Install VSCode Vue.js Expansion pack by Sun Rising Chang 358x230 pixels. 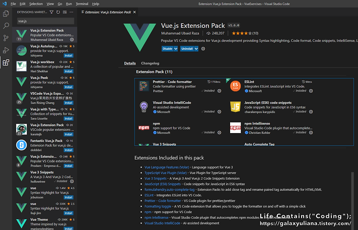pos(68,103)
